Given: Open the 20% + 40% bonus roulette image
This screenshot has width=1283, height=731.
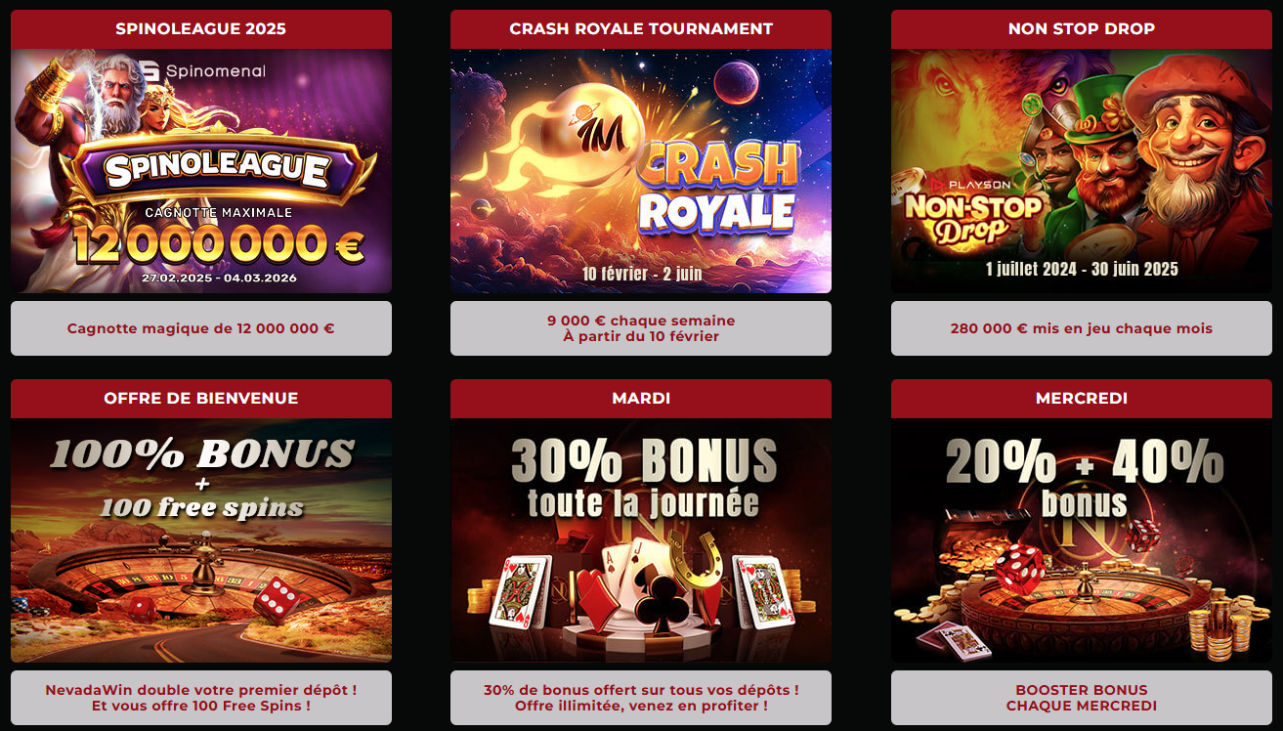Looking at the screenshot, I should tap(1082, 540).
